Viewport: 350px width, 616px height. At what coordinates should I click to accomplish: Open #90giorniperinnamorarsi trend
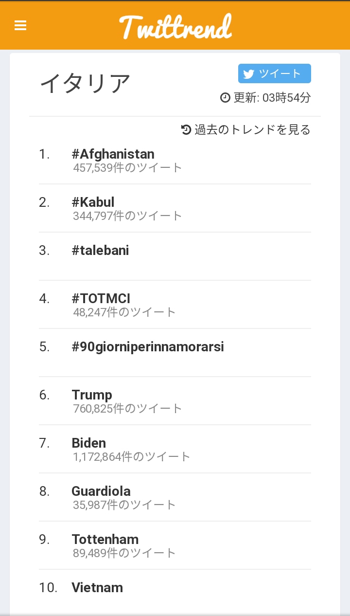coord(148,347)
